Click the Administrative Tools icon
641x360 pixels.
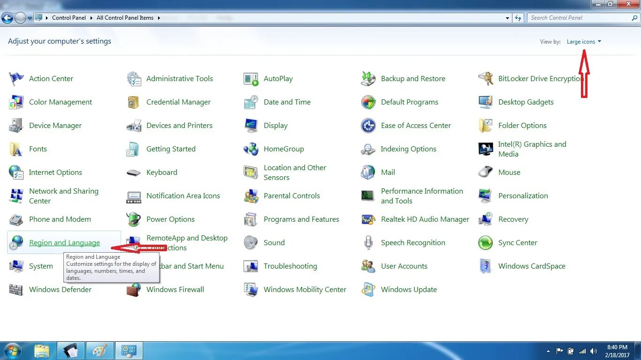pyautogui.click(x=134, y=79)
